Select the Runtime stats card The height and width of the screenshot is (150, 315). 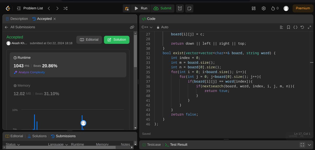(x=68, y=65)
